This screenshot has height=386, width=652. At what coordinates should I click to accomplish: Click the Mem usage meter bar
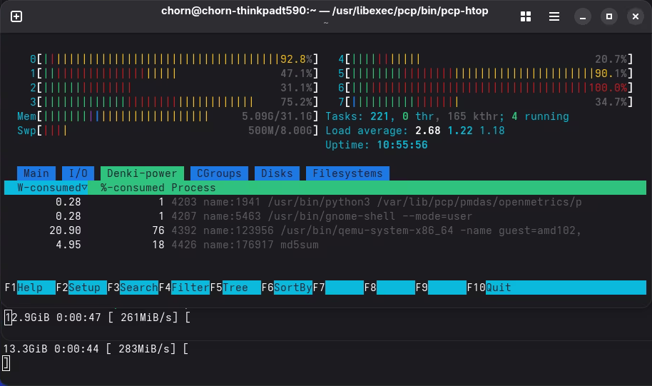(x=168, y=116)
